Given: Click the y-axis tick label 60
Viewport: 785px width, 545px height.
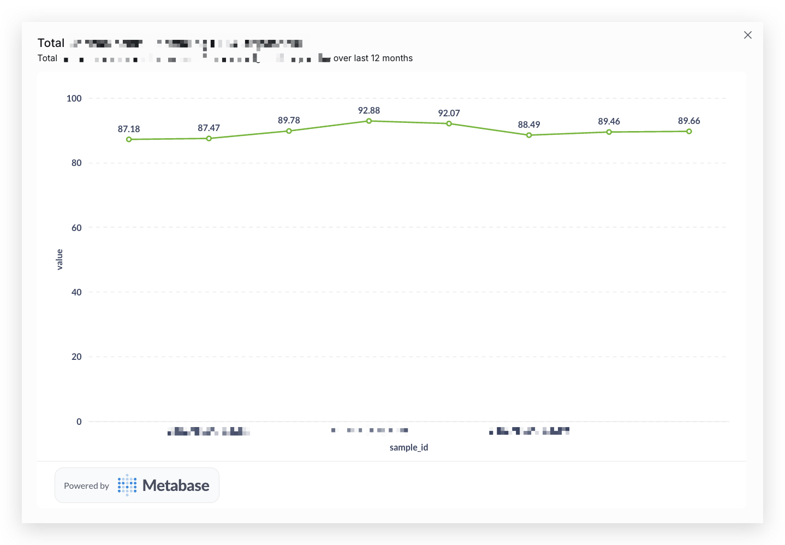Looking at the screenshot, I should pos(76,228).
